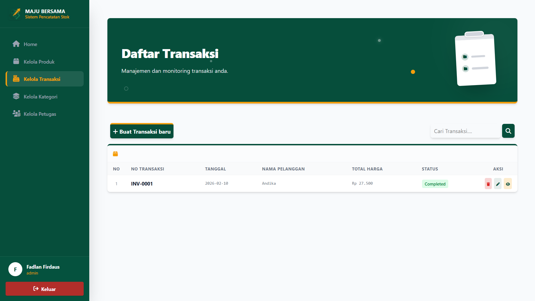Click the Home house icon

16,44
